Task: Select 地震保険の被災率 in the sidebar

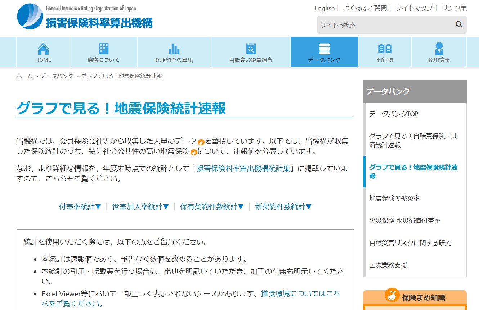Action: 394,198
